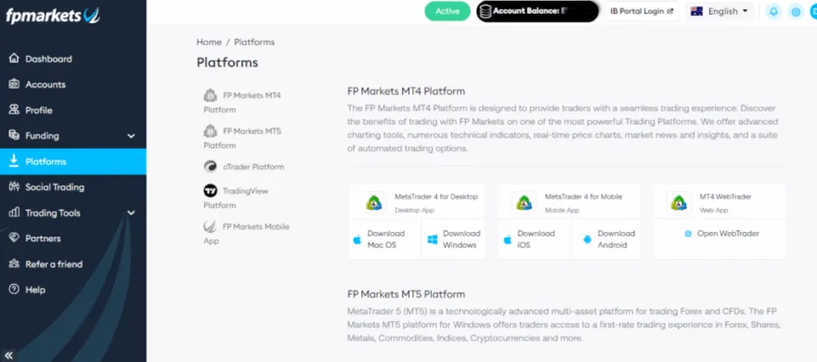Click the IB Portal Login button
This screenshot has width=817, height=362.
(x=642, y=11)
